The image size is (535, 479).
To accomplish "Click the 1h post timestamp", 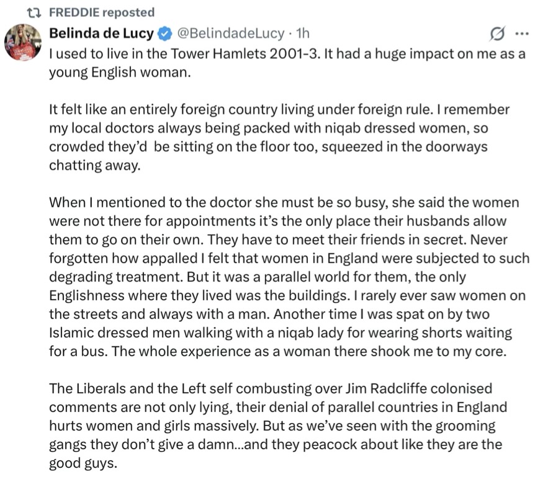I will [x=303, y=32].
